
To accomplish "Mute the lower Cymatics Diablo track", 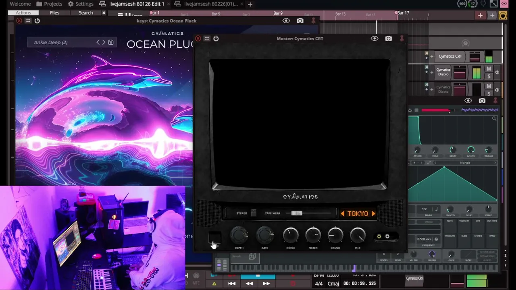I will coord(489,87).
